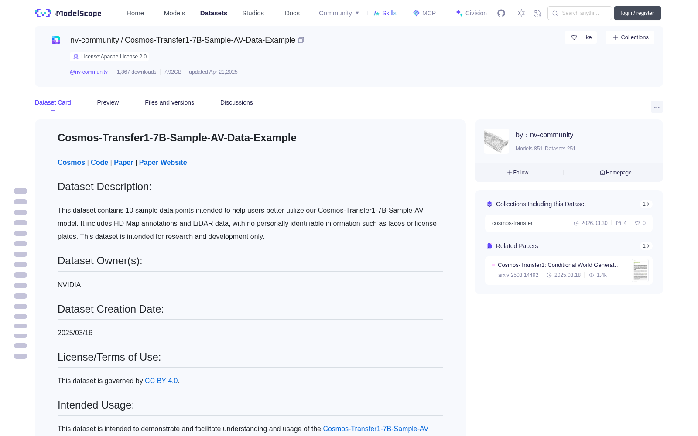Go to the Home nav item
The width and height of the screenshot is (698, 436).
(135, 13)
